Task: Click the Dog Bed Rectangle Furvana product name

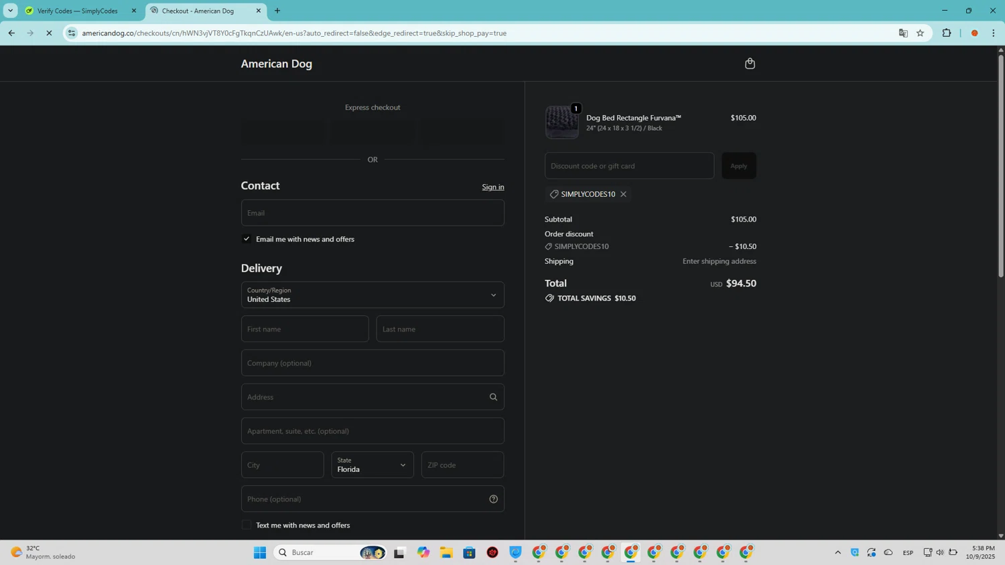Action: (x=633, y=118)
